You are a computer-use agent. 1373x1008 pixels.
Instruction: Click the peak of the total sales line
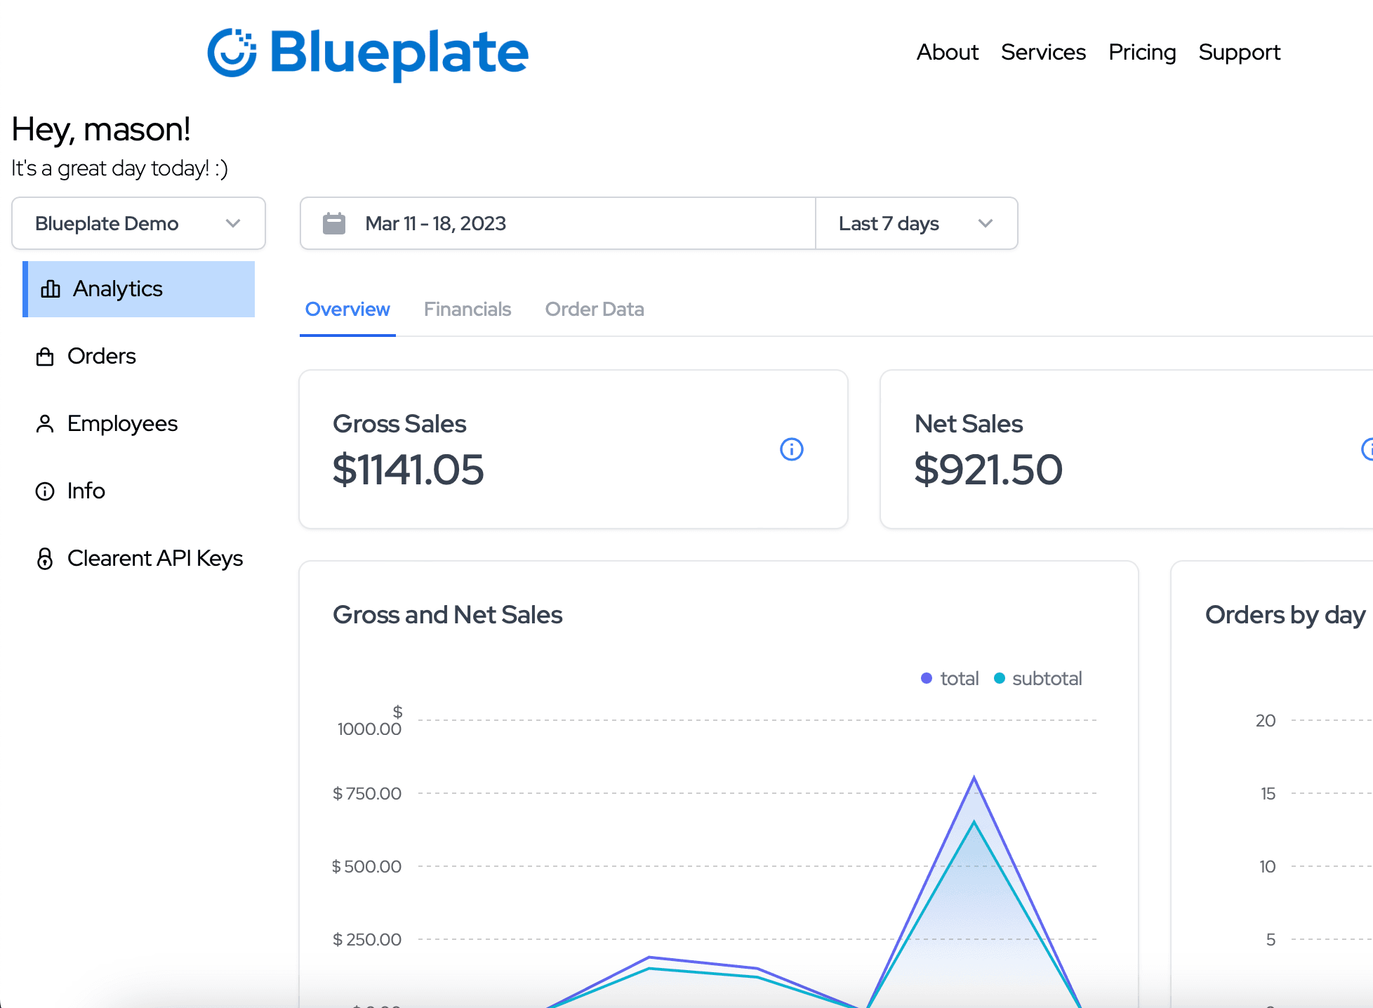974,778
